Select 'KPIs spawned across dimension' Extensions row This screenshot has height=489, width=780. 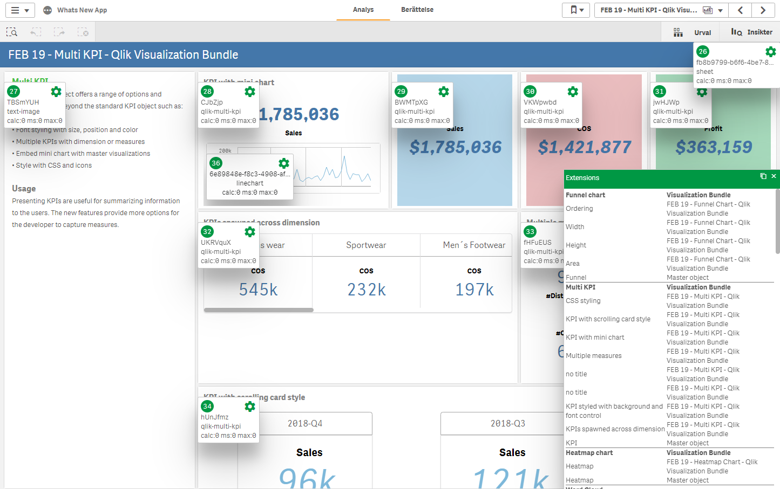pos(669,429)
